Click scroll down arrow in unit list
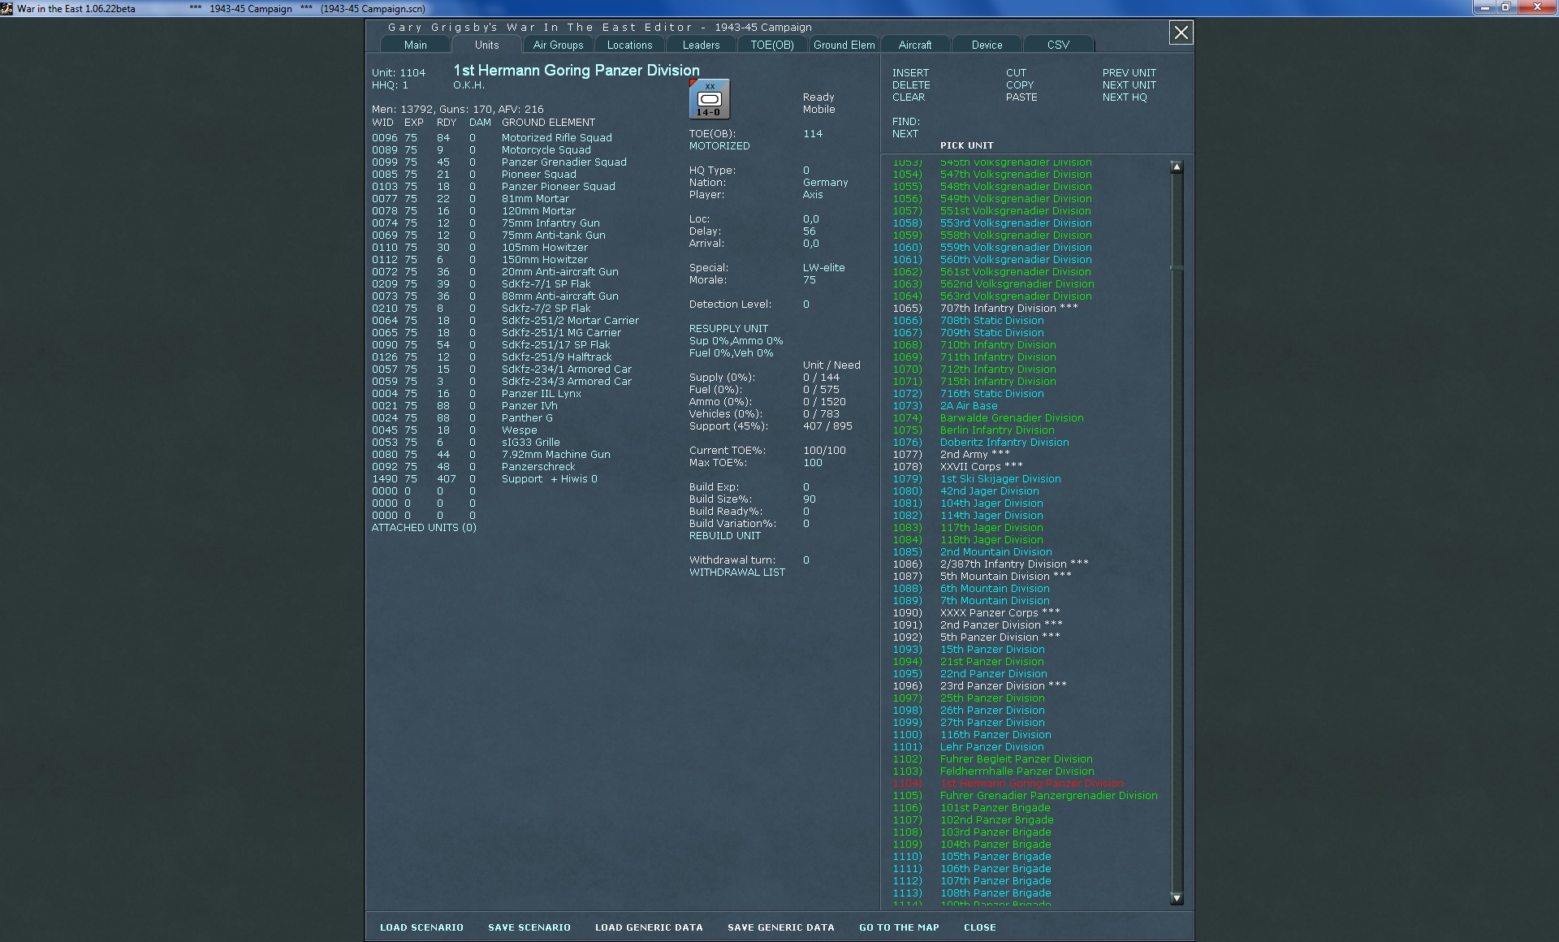Image resolution: width=1559 pixels, height=942 pixels. click(1177, 898)
